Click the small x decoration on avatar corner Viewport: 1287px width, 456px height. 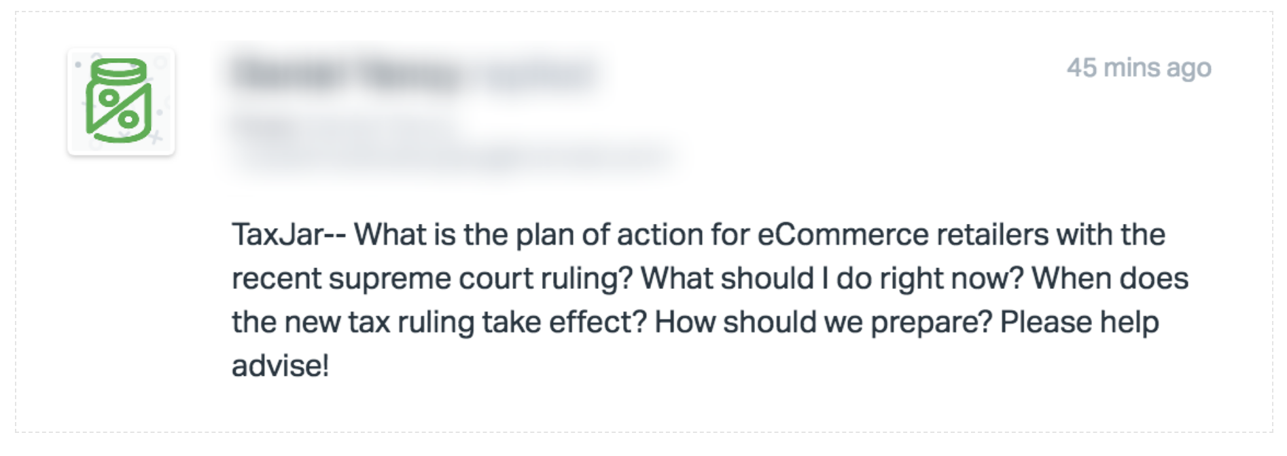tap(157, 138)
